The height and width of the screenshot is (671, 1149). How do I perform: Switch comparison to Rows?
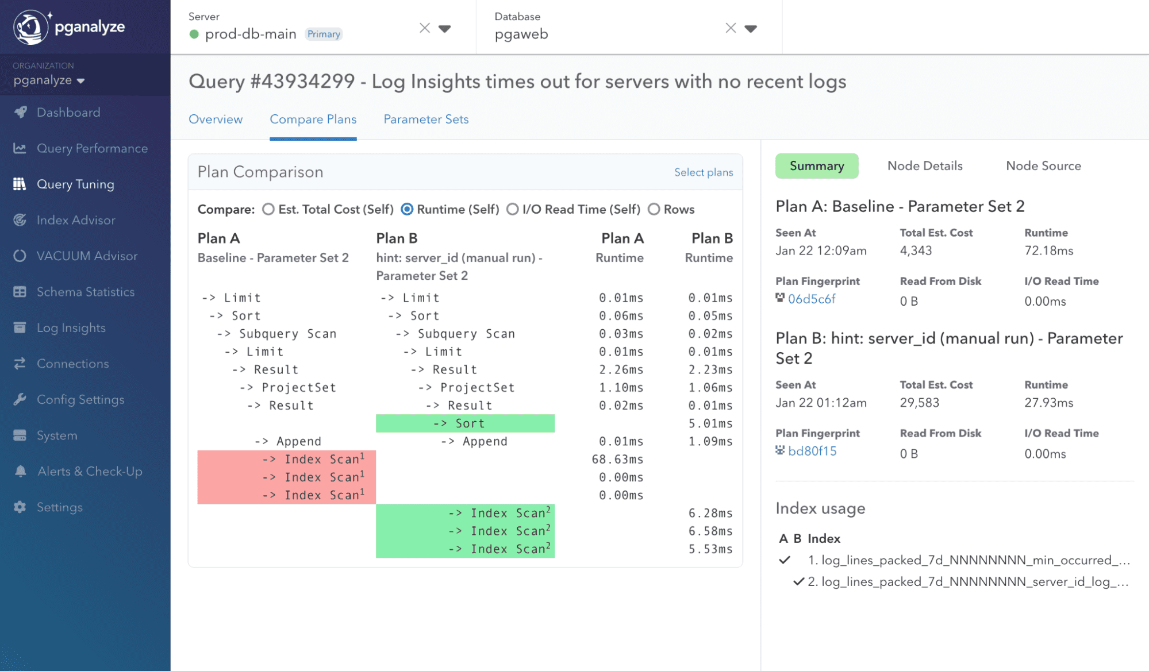pos(654,209)
